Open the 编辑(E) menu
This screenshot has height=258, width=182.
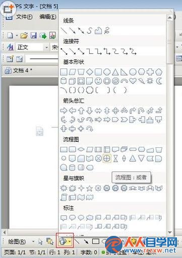click(48, 17)
